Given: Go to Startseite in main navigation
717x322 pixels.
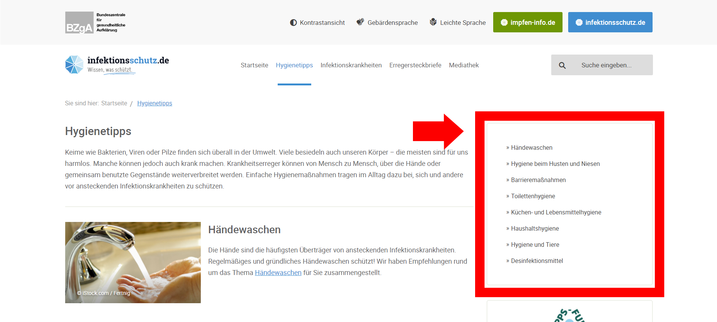Looking at the screenshot, I should point(254,65).
